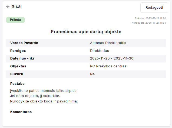Click the note line about objekto kodą
Viewport: 172px width, 128px height.
coord(44,101)
